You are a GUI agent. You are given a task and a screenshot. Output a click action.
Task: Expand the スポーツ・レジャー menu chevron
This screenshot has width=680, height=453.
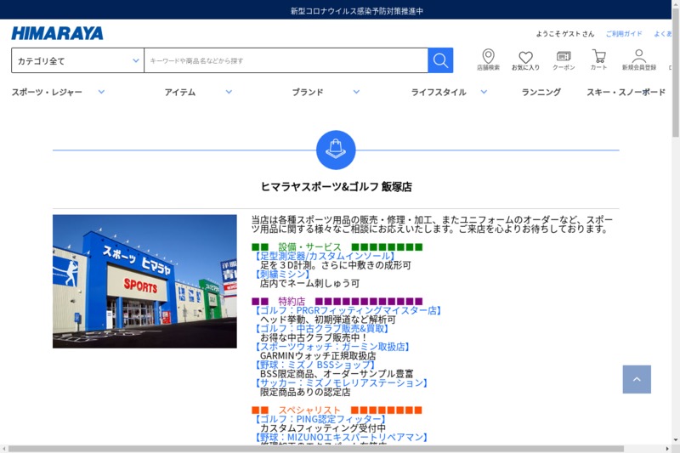(x=101, y=92)
